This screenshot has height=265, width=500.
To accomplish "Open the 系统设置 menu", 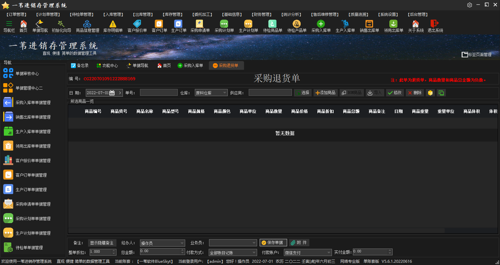I will (x=388, y=15).
